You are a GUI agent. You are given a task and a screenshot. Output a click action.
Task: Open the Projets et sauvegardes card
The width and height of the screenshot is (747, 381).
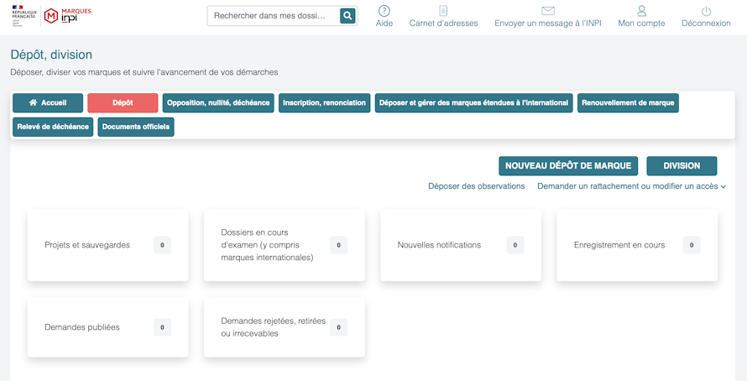108,245
